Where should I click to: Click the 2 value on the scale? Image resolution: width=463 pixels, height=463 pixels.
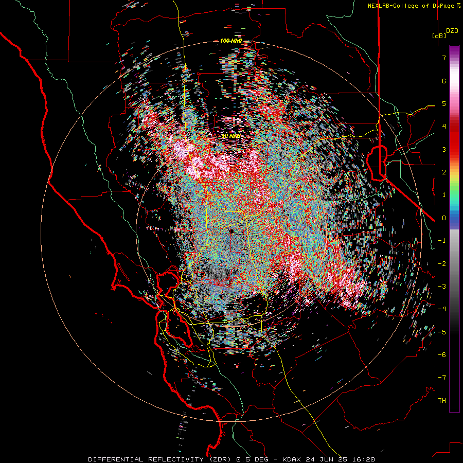click(444, 172)
